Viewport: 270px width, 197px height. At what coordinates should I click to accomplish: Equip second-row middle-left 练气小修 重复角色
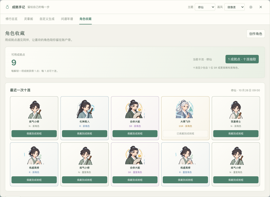tap(84, 180)
